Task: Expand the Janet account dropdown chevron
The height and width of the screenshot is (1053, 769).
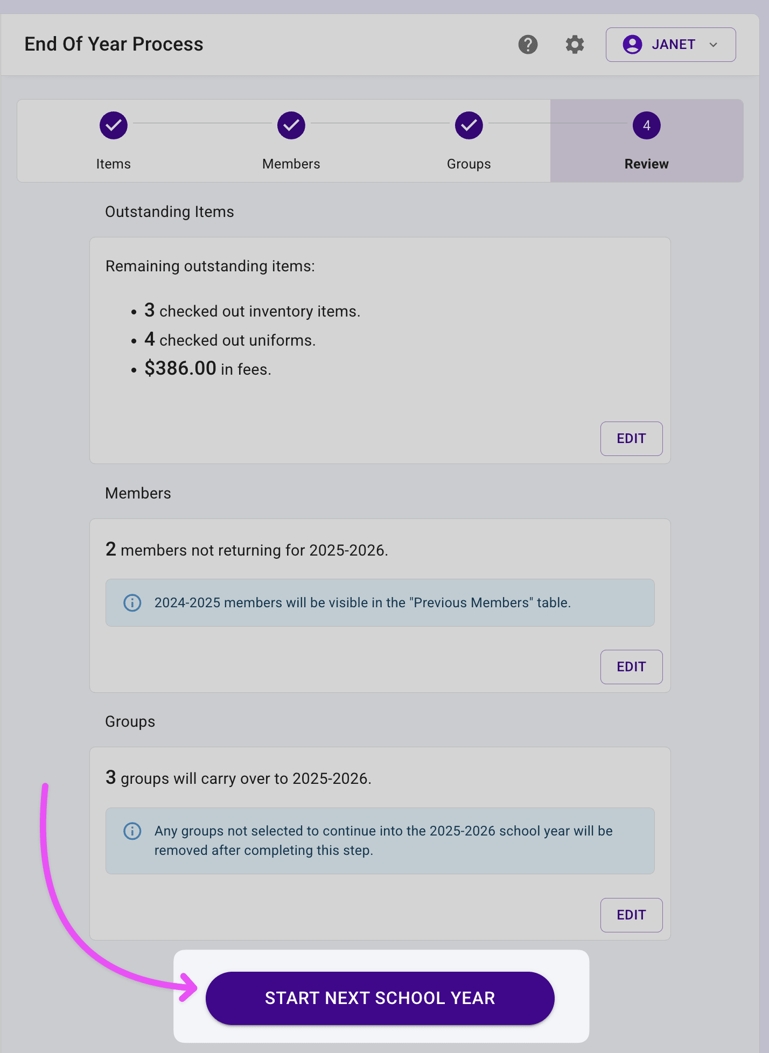Action: coord(714,45)
